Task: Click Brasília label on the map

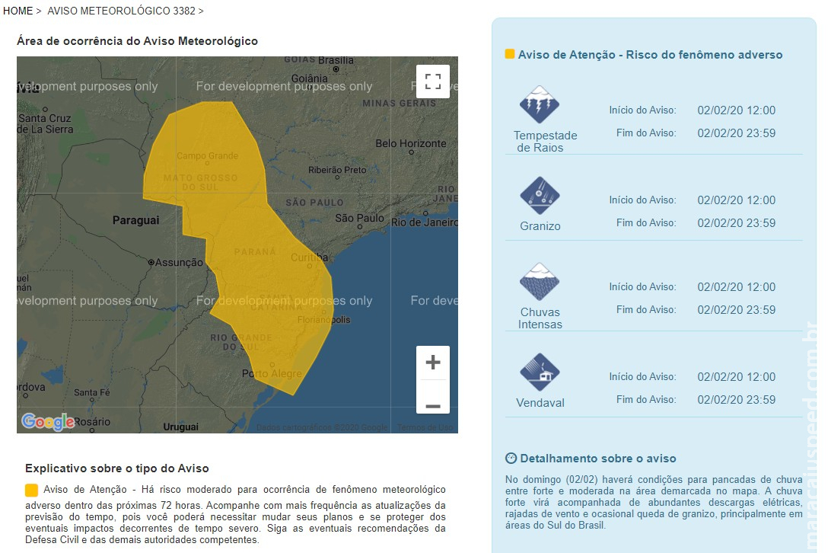Action: [336, 61]
